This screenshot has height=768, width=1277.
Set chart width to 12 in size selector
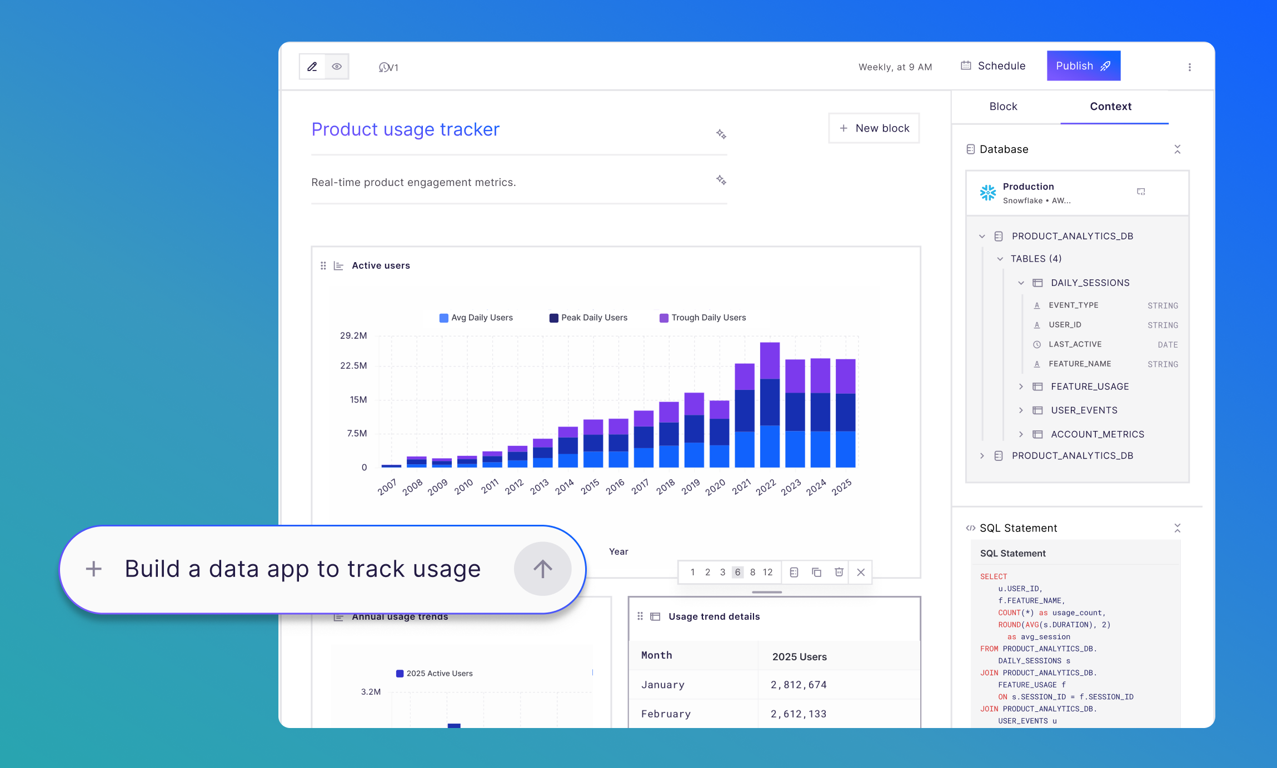point(768,571)
